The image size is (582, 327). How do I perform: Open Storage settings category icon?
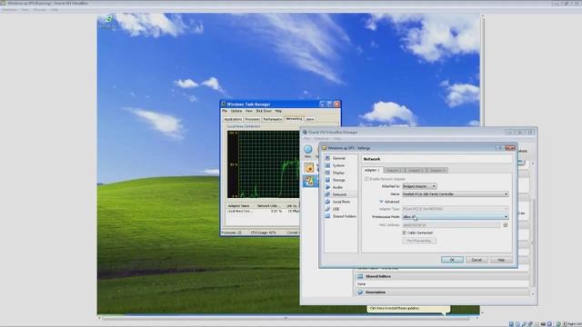[327, 180]
